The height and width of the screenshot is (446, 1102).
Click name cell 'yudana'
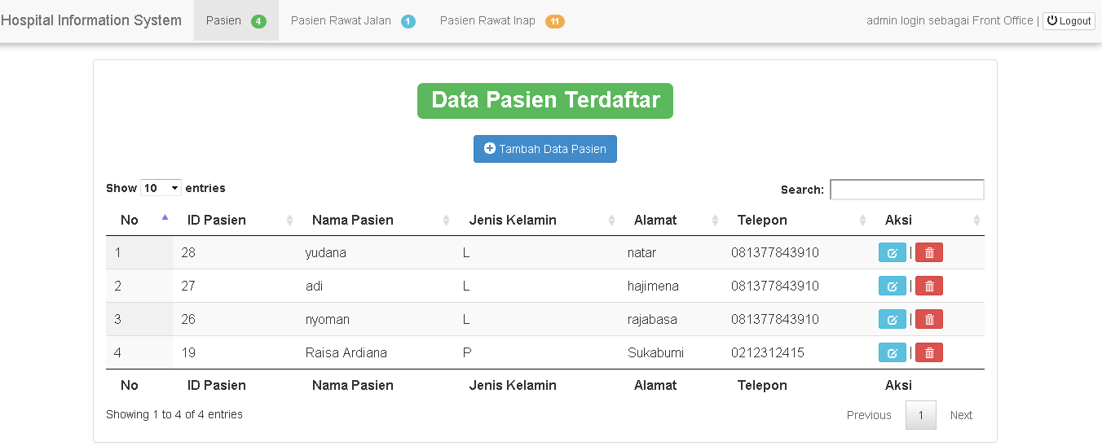326,252
